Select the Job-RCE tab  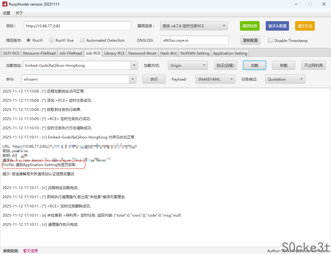point(93,53)
